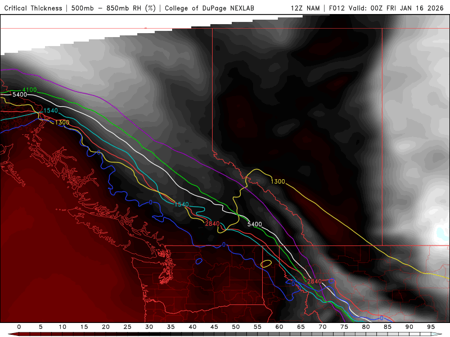Click the colorbar tick label "20"

click(x=106, y=327)
